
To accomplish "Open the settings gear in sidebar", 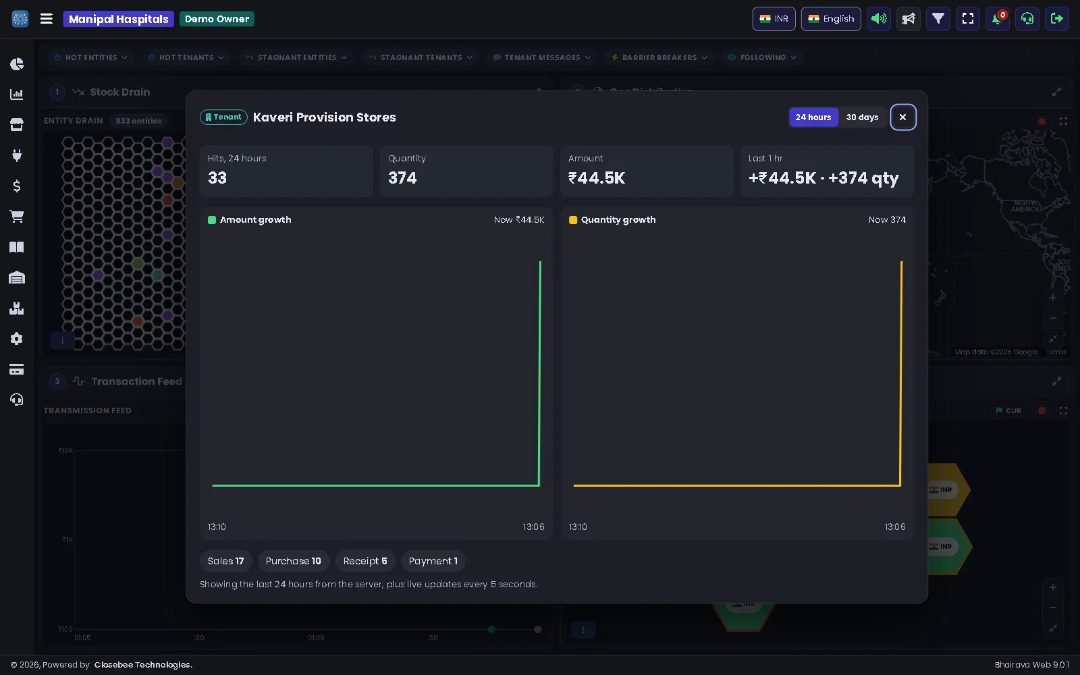I will click(x=17, y=339).
